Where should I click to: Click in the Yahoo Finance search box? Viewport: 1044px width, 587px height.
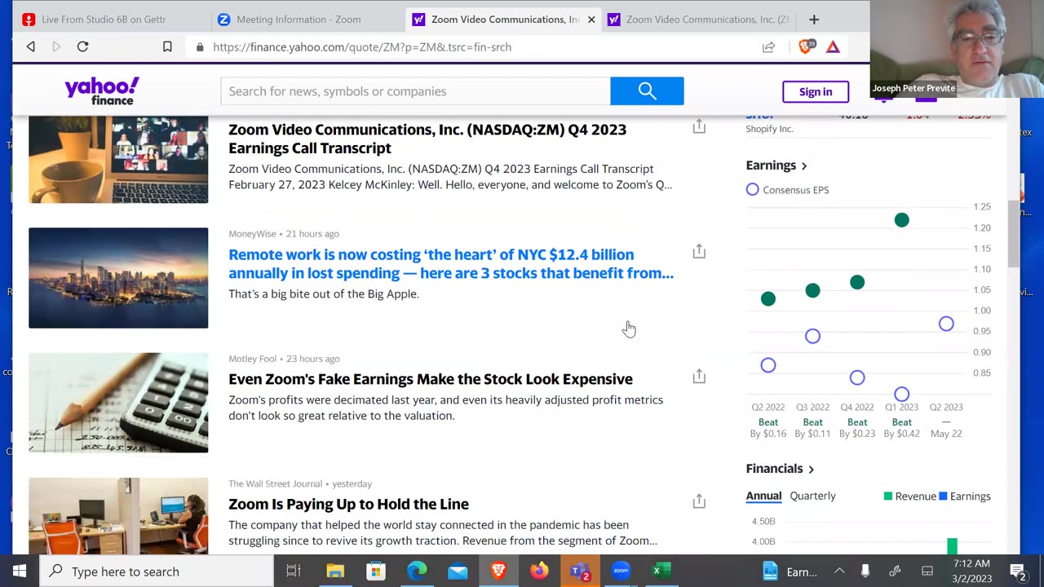(415, 91)
